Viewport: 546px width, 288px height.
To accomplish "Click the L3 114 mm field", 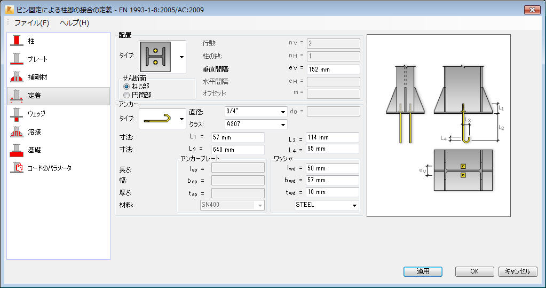I will point(333,137).
